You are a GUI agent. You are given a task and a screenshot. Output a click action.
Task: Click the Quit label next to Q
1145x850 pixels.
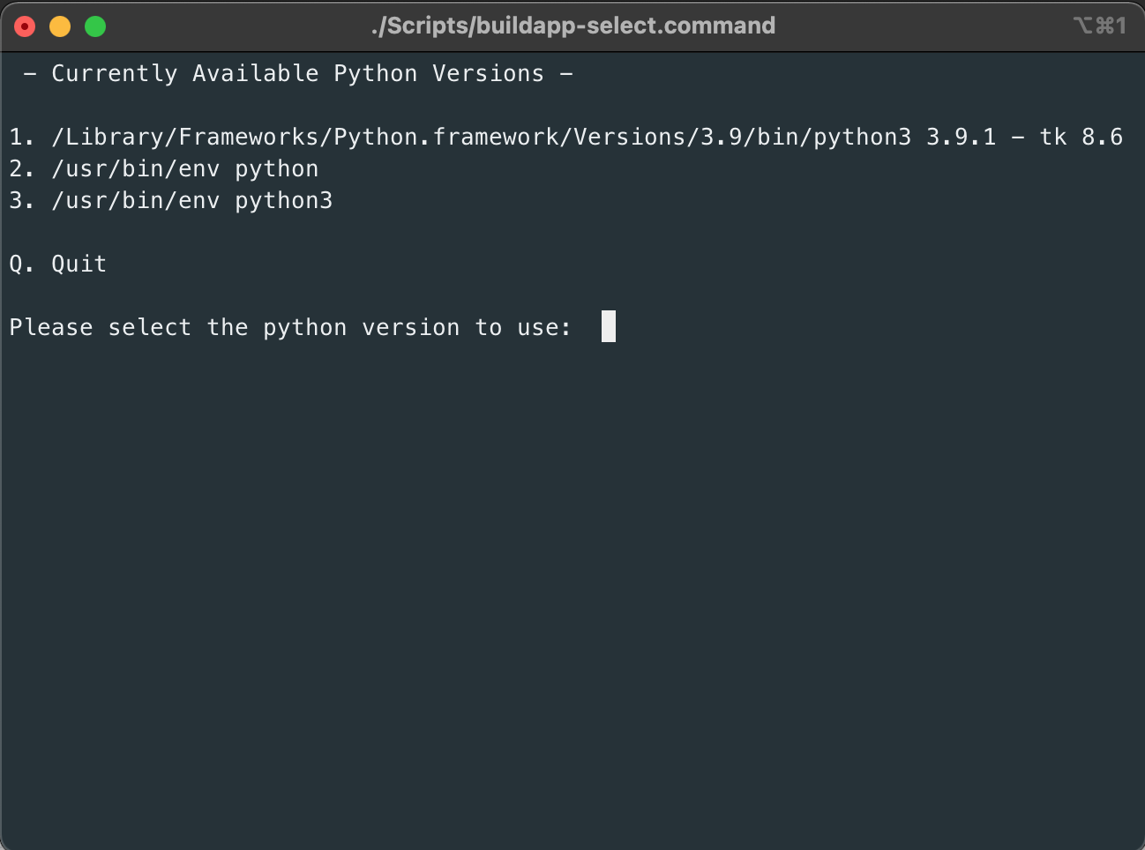coord(79,263)
